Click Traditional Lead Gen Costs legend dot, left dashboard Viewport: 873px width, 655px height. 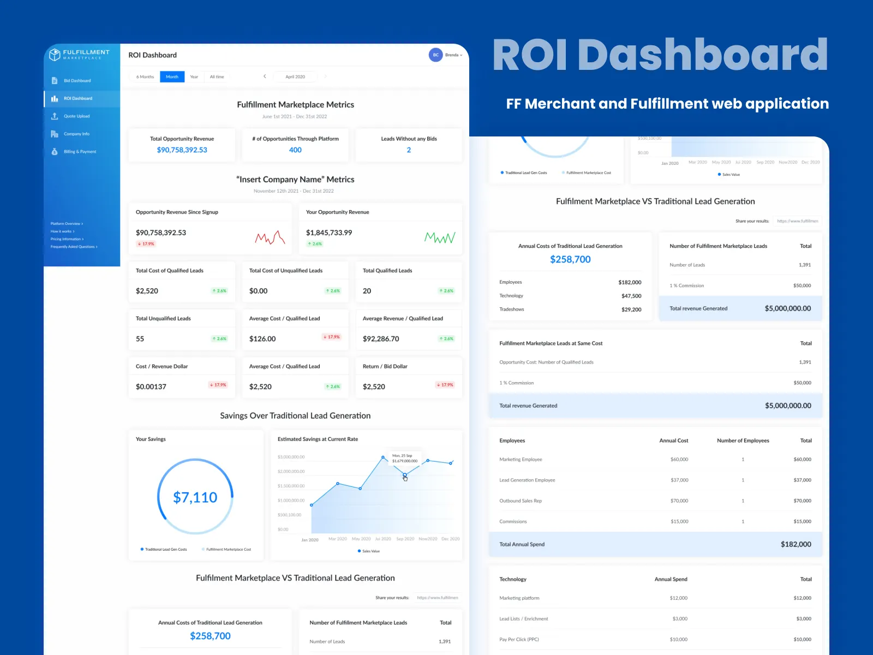tap(142, 549)
